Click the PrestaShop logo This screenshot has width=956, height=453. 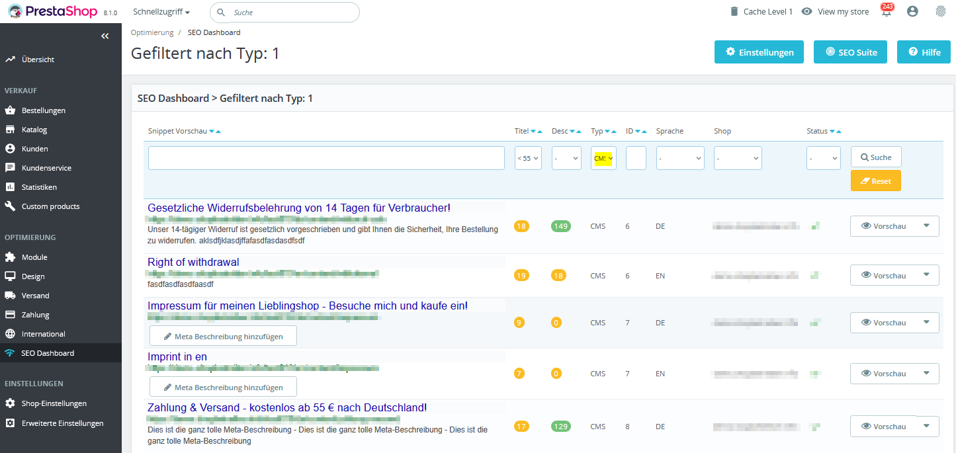[x=53, y=11]
